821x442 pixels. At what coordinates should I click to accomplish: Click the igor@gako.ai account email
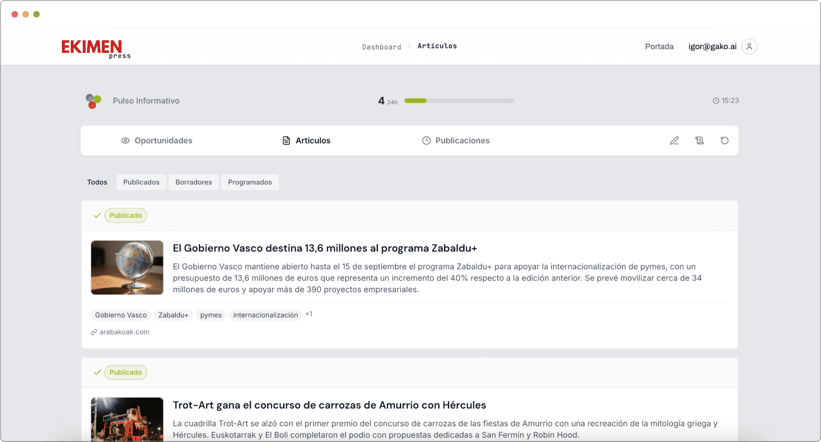pos(712,46)
